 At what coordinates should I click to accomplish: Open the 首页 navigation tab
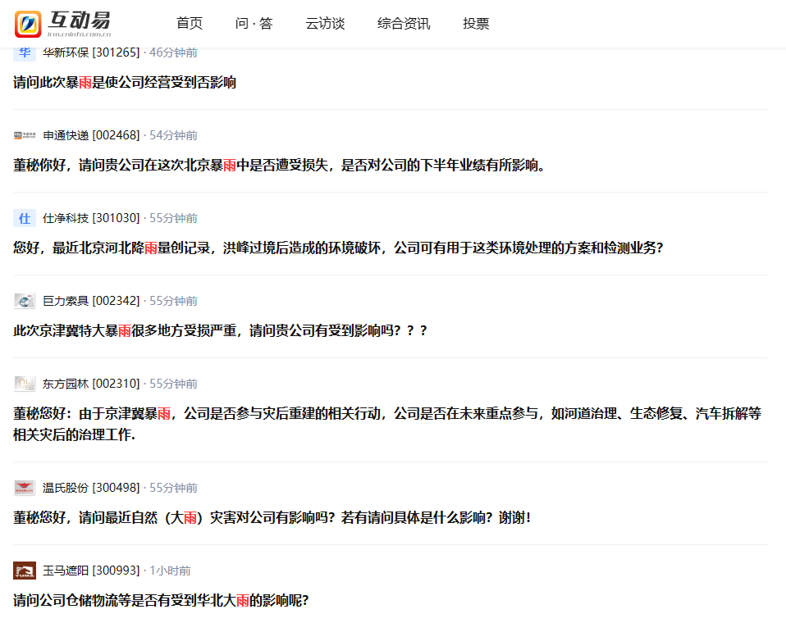190,24
